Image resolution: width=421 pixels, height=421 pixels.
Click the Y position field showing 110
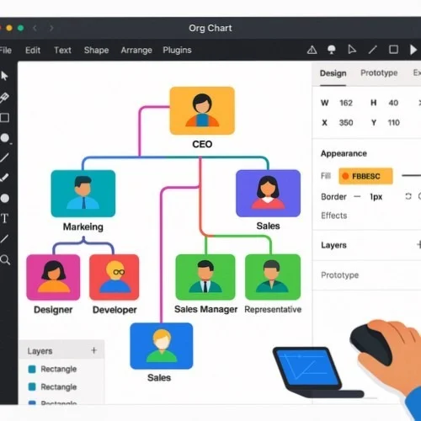(393, 123)
